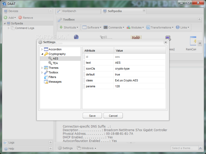Image resolution: width=206 pixels, height=154 pixels.
Task: Select the id value aes cell
Action: (139, 57)
